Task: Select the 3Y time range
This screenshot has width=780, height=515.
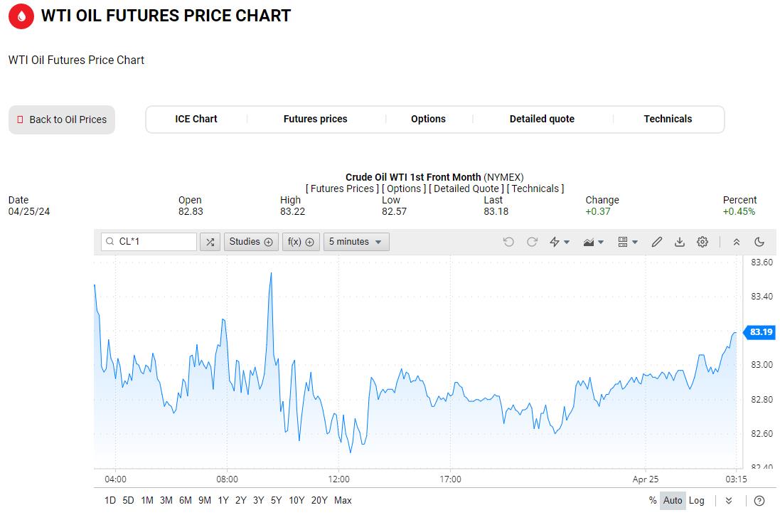Action: [258, 501]
